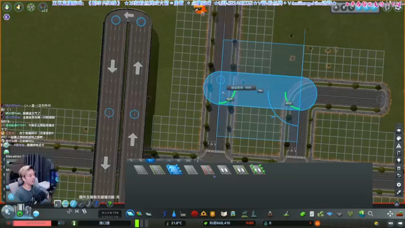Click the purple K icon at top left
Viewport: 405px width, 228px height.
7,17
